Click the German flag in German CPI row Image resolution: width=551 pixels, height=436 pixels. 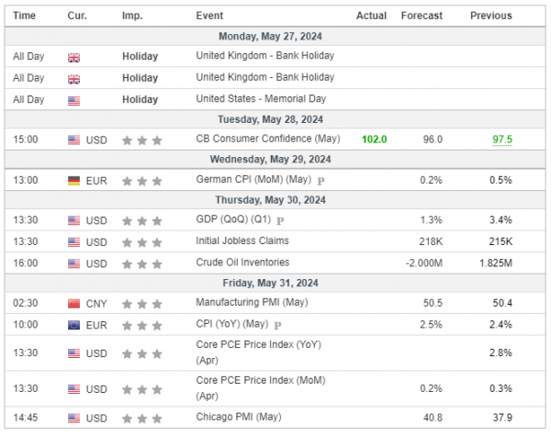73,181
